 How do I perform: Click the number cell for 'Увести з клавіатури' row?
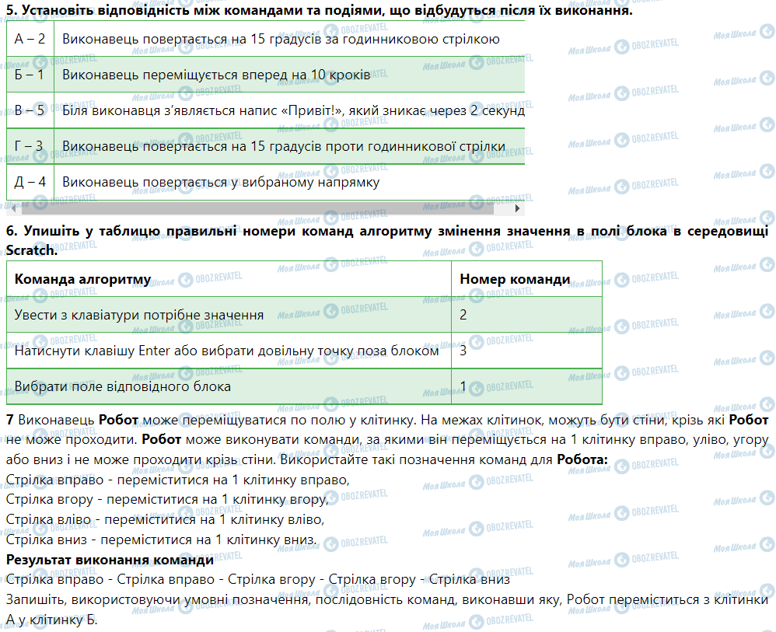463,315
